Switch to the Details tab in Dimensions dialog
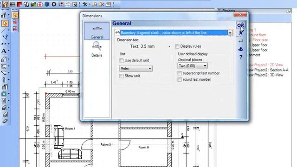Viewport: 297px width, 167px height. click(x=97, y=49)
